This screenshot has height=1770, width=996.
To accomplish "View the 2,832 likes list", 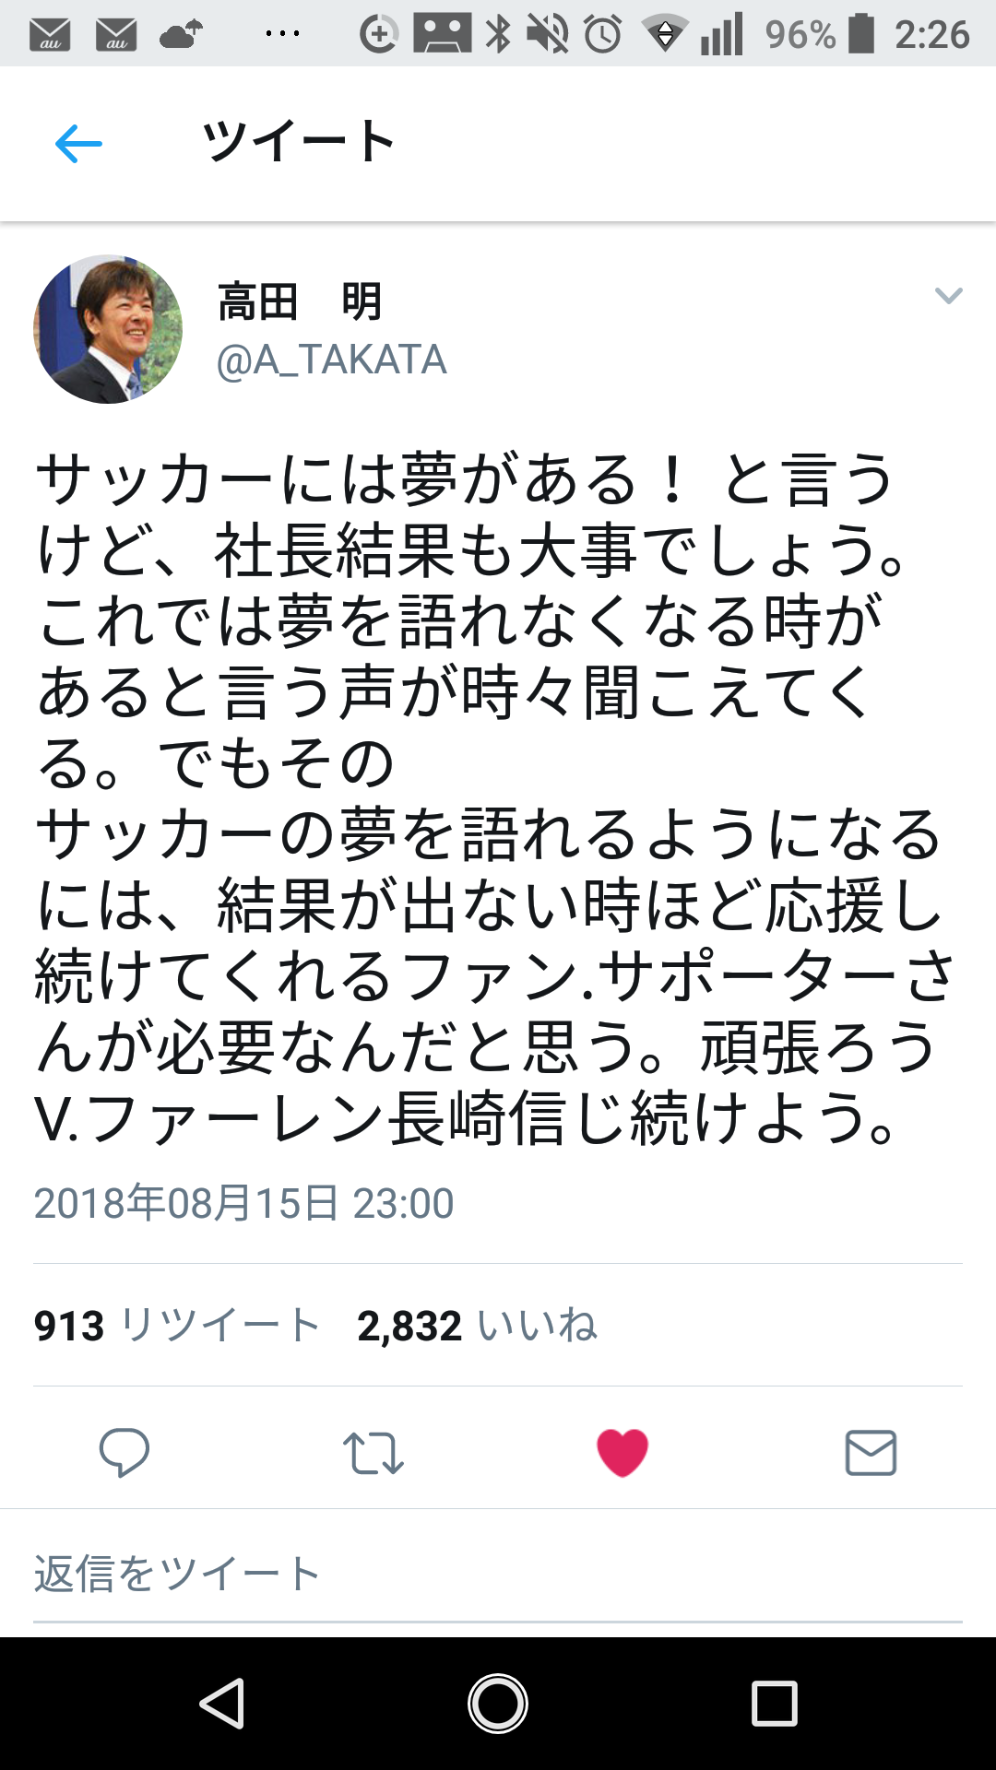I will 477,1326.
